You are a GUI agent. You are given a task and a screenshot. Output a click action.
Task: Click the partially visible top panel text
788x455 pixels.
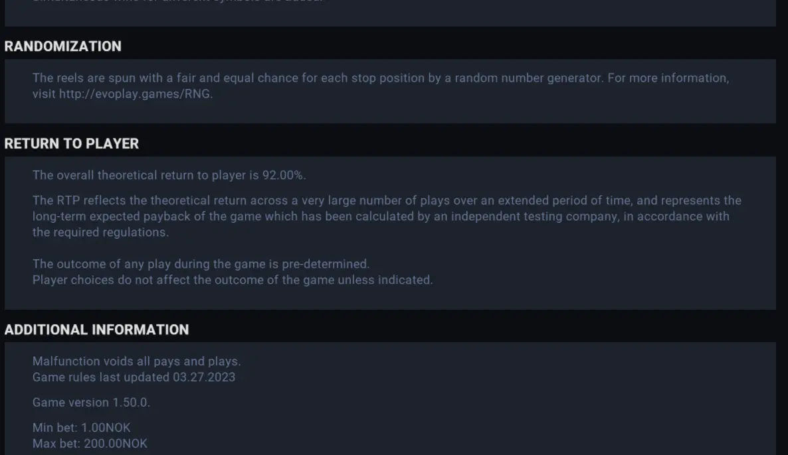[x=179, y=1]
